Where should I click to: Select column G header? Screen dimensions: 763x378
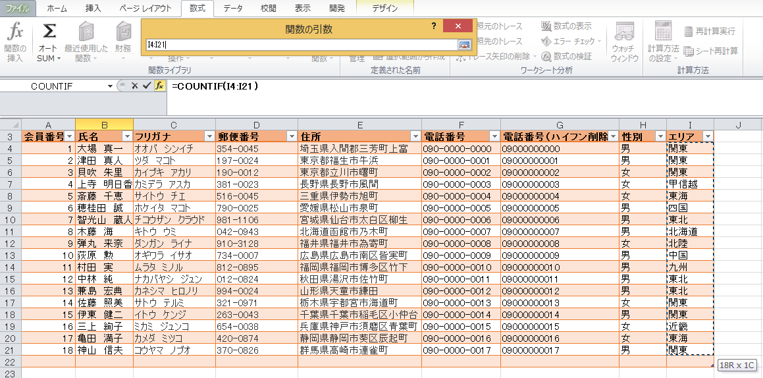coord(560,125)
